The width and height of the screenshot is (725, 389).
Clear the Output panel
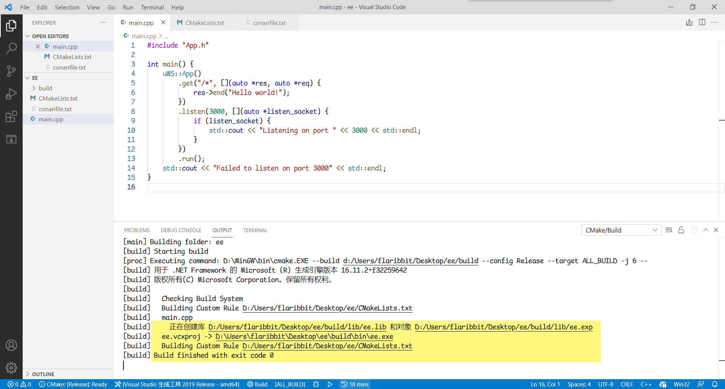[x=669, y=230]
